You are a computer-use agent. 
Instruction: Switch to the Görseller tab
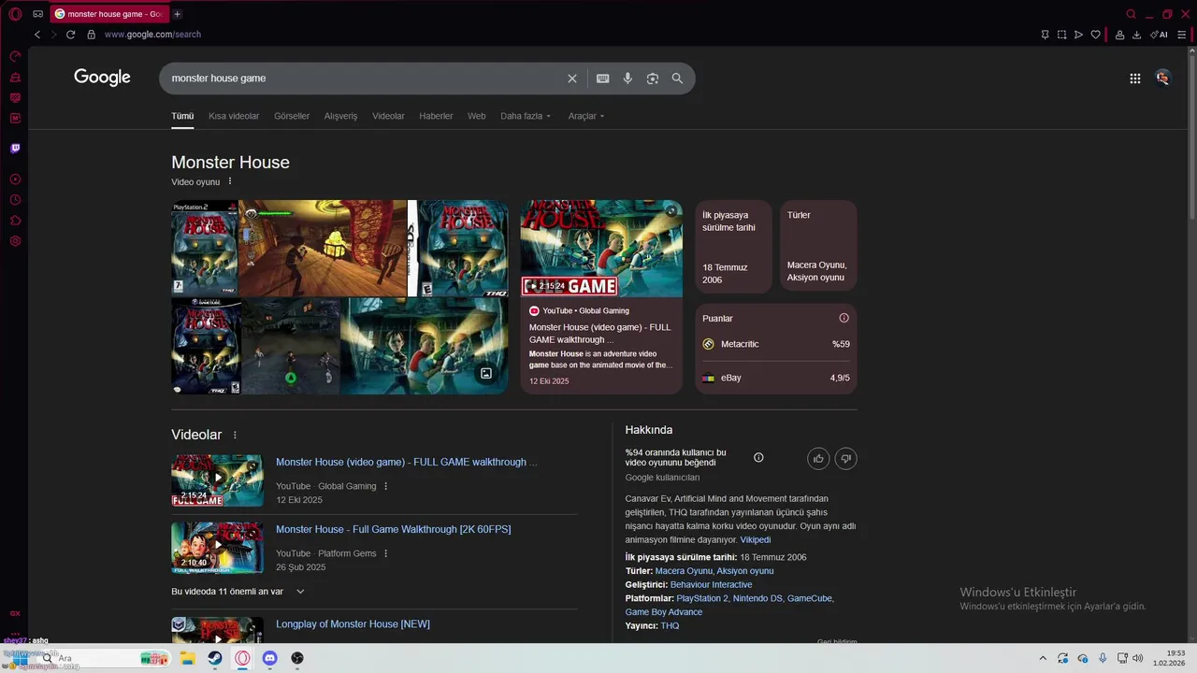292,116
